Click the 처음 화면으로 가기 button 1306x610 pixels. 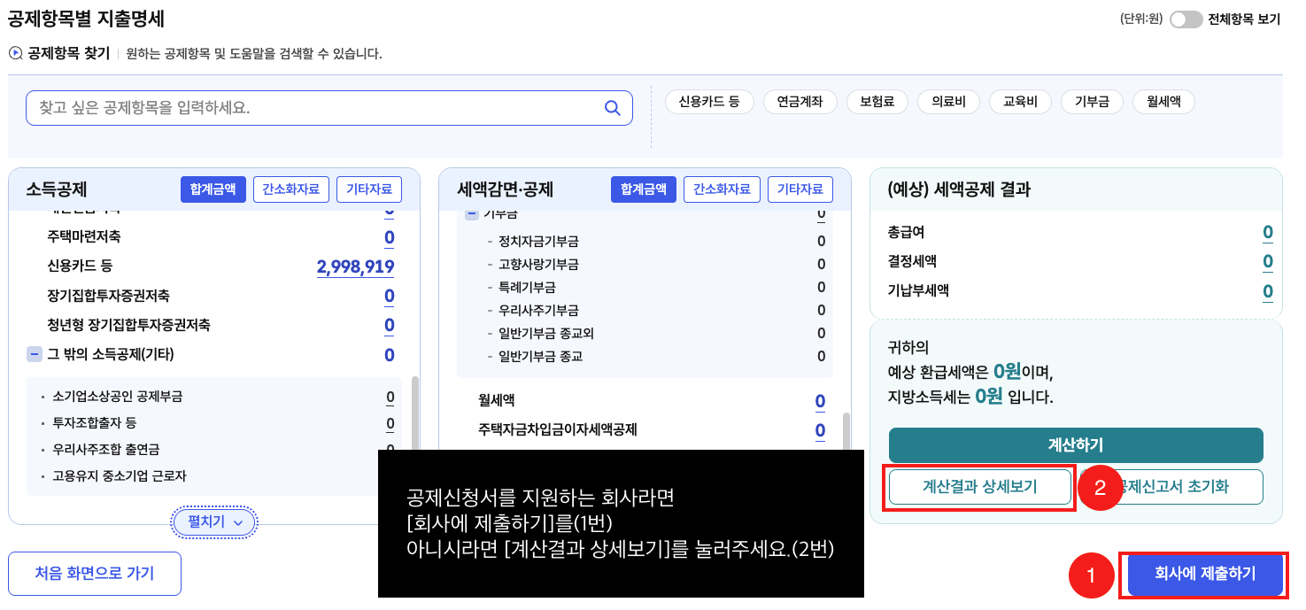95,574
